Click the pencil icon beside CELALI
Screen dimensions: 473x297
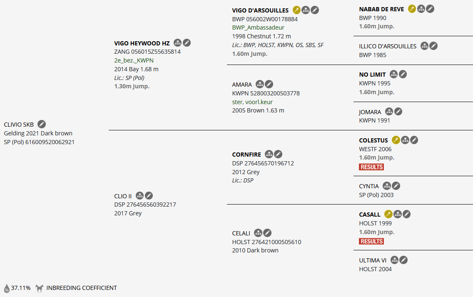[267, 233]
